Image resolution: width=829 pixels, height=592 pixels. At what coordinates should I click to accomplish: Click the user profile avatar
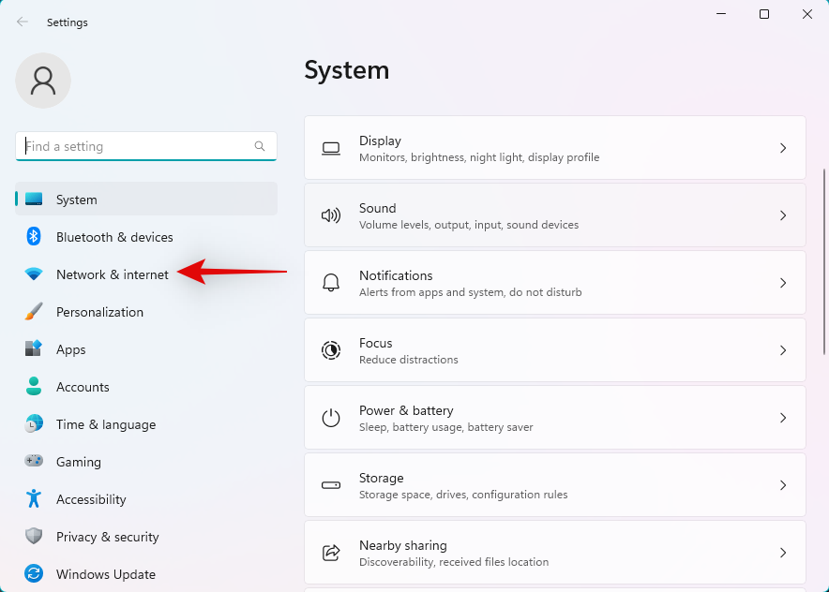(x=43, y=81)
